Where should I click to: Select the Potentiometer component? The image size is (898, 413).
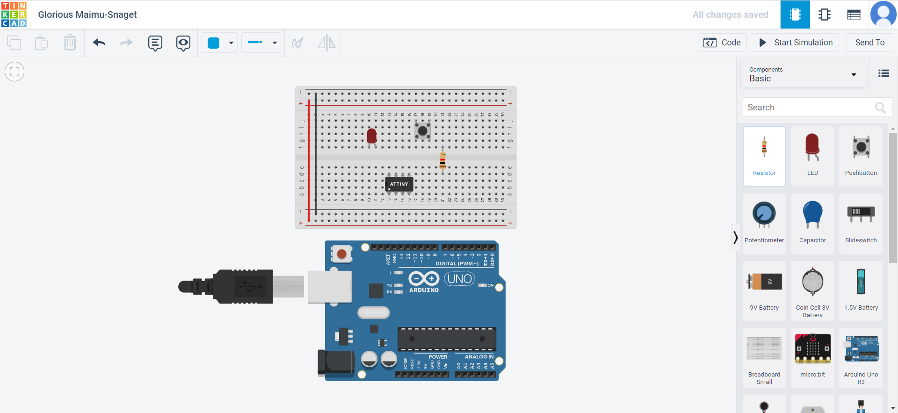(x=764, y=224)
